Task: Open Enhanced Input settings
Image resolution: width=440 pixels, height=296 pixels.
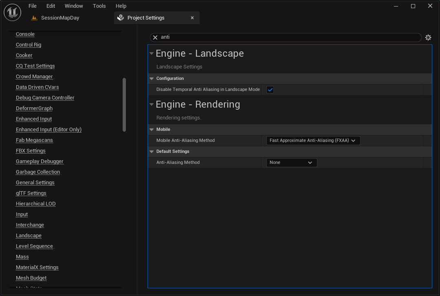Action: pyautogui.click(x=33, y=119)
